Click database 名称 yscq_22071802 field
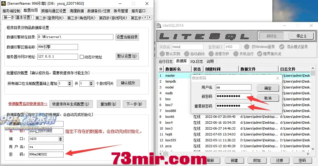 [x=46, y=131]
